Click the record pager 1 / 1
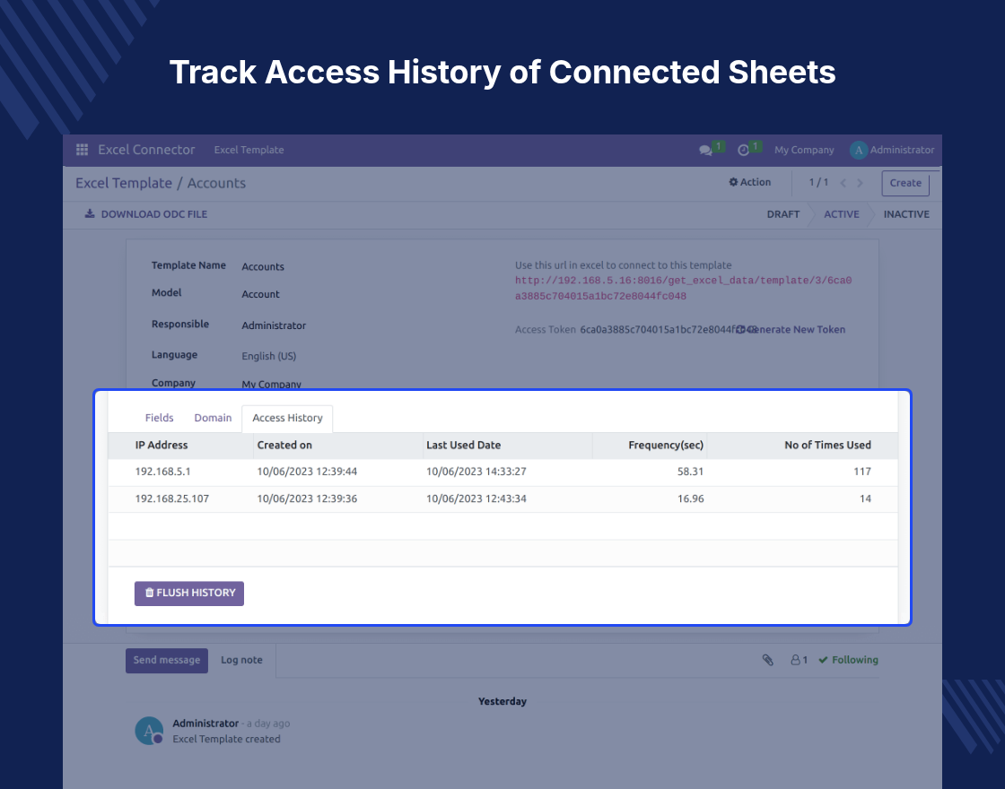1005x789 pixels. (818, 183)
